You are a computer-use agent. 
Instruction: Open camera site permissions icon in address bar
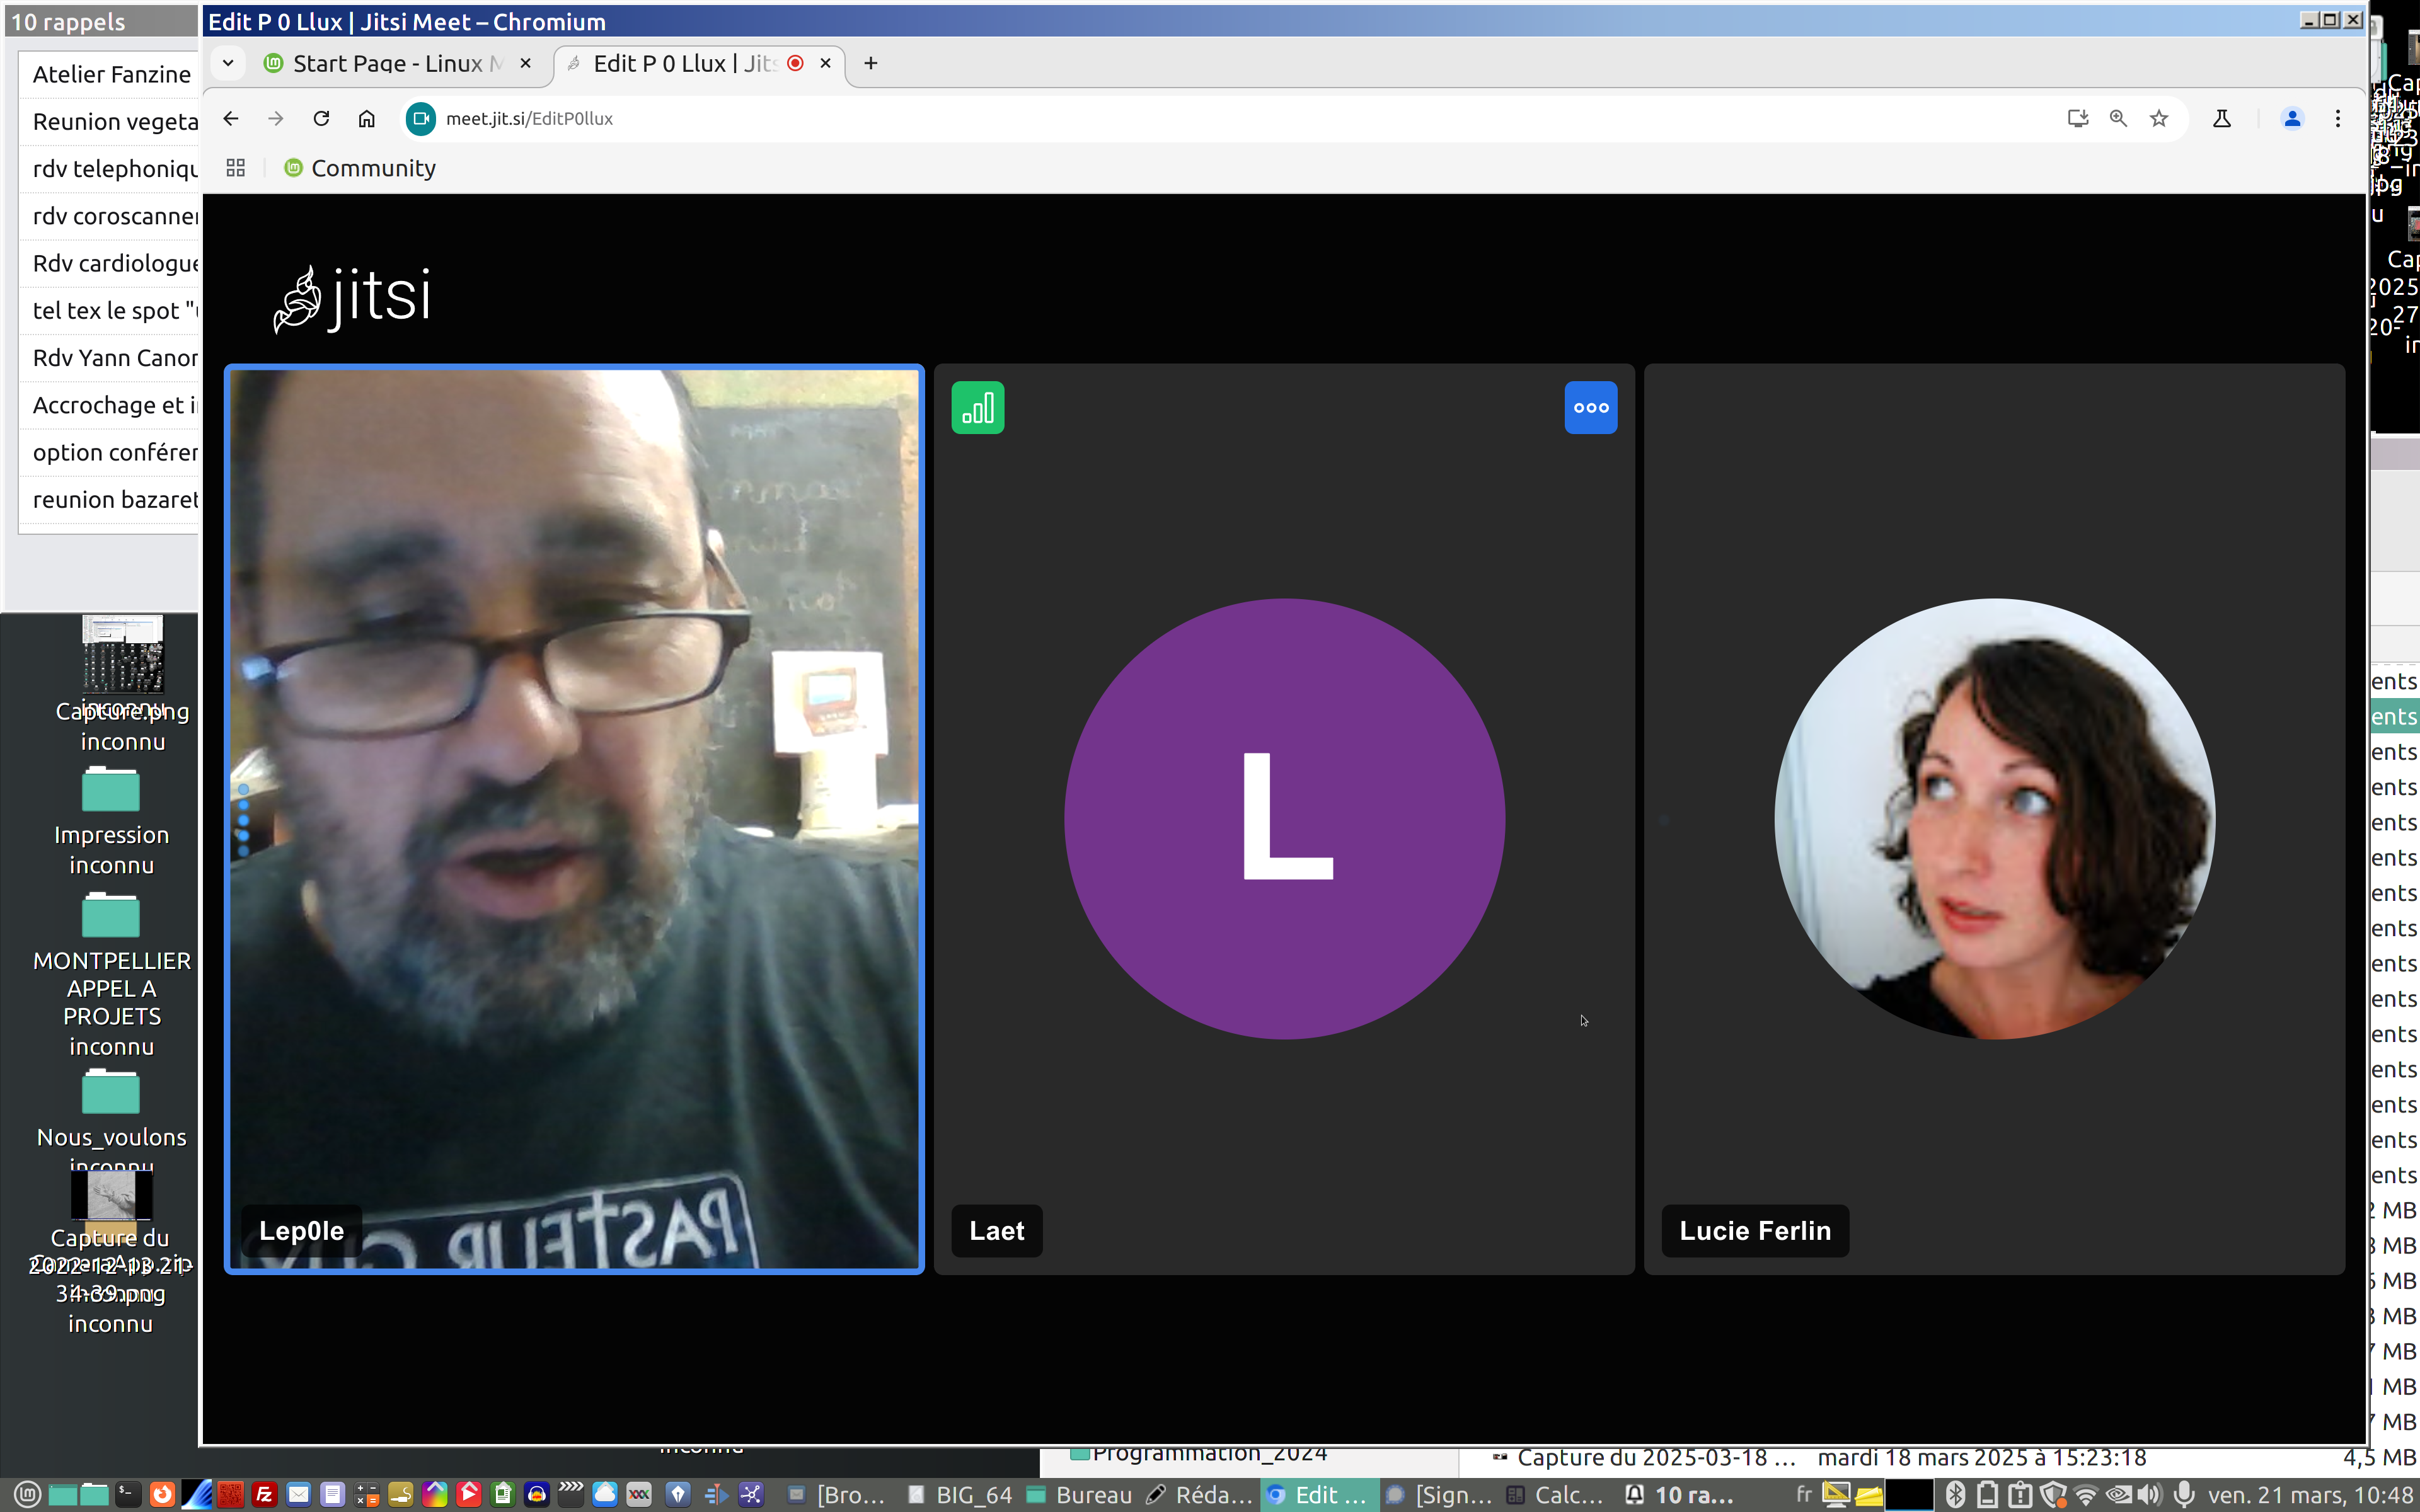(421, 119)
